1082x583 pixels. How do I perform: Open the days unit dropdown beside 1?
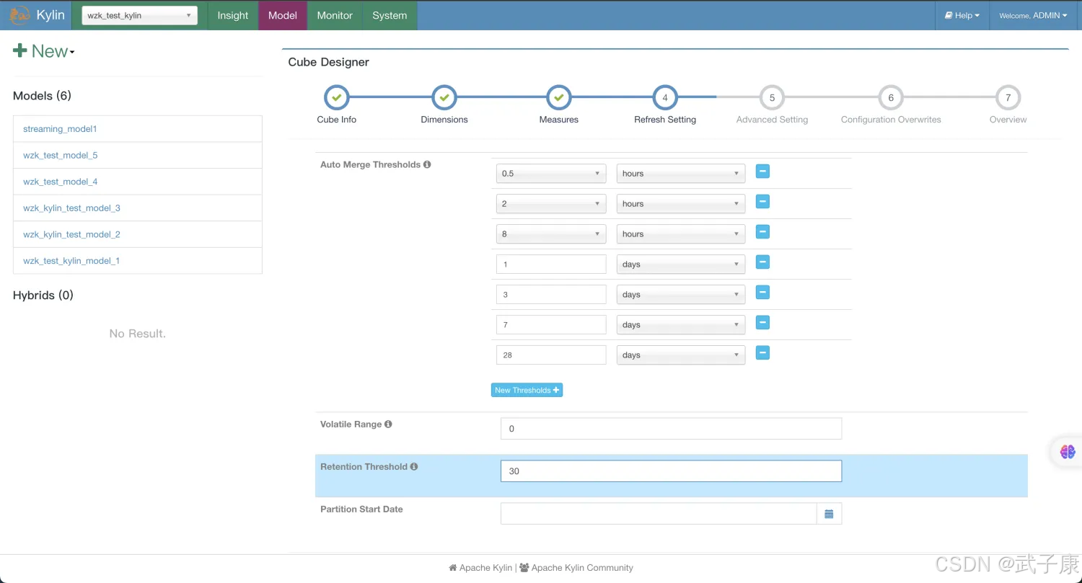pyautogui.click(x=681, y=264)
